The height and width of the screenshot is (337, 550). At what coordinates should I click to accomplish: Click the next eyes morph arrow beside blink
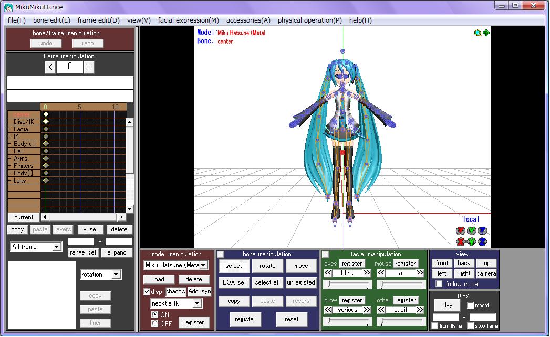[x=367, y=273]
